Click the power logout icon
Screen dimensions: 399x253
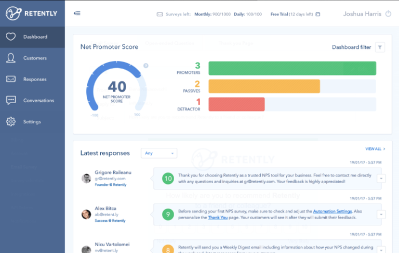coord(388,14)
